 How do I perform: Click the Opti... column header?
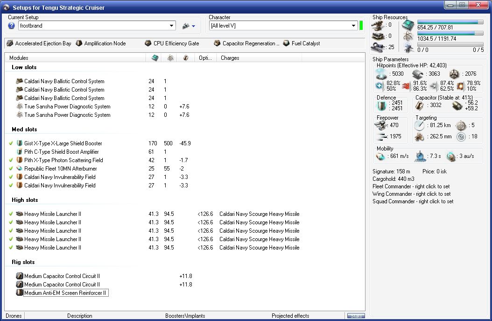205,58
